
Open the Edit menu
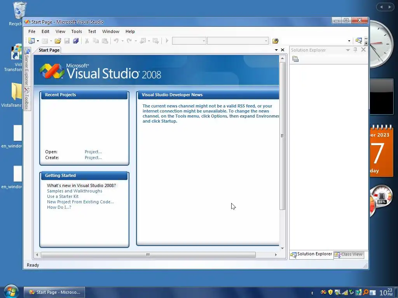45,31
